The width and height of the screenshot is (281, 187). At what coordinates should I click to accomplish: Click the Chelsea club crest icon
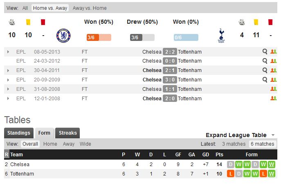pyautogui.click(x=63, y=36)
